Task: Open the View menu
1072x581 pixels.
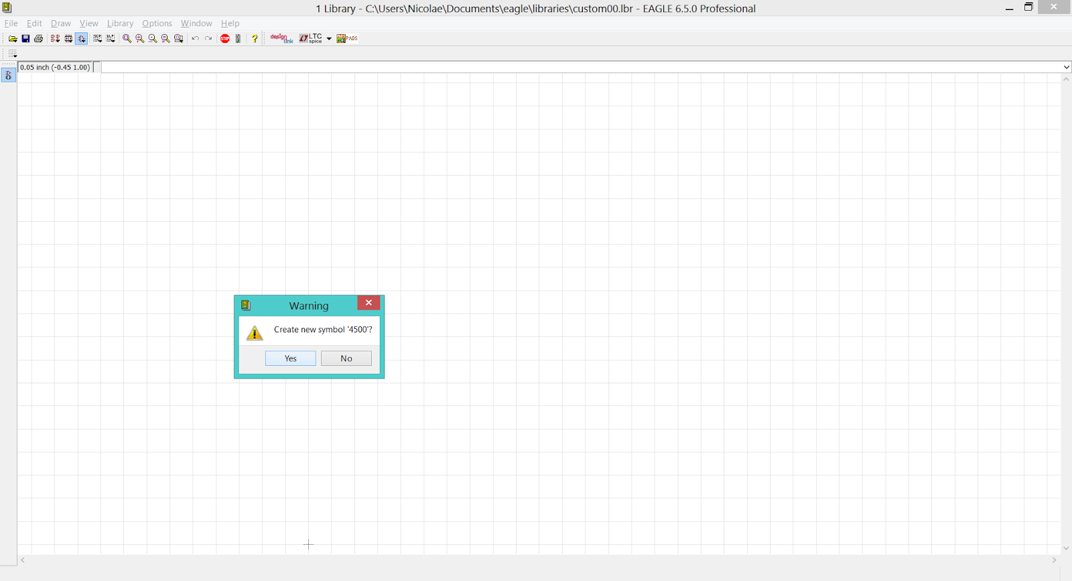Action: coord(89,23)
